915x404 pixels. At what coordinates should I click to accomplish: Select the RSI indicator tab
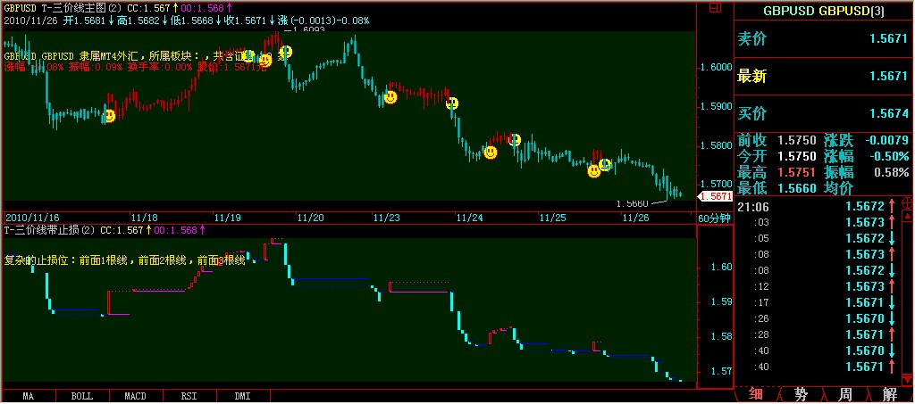coord(189,397)
